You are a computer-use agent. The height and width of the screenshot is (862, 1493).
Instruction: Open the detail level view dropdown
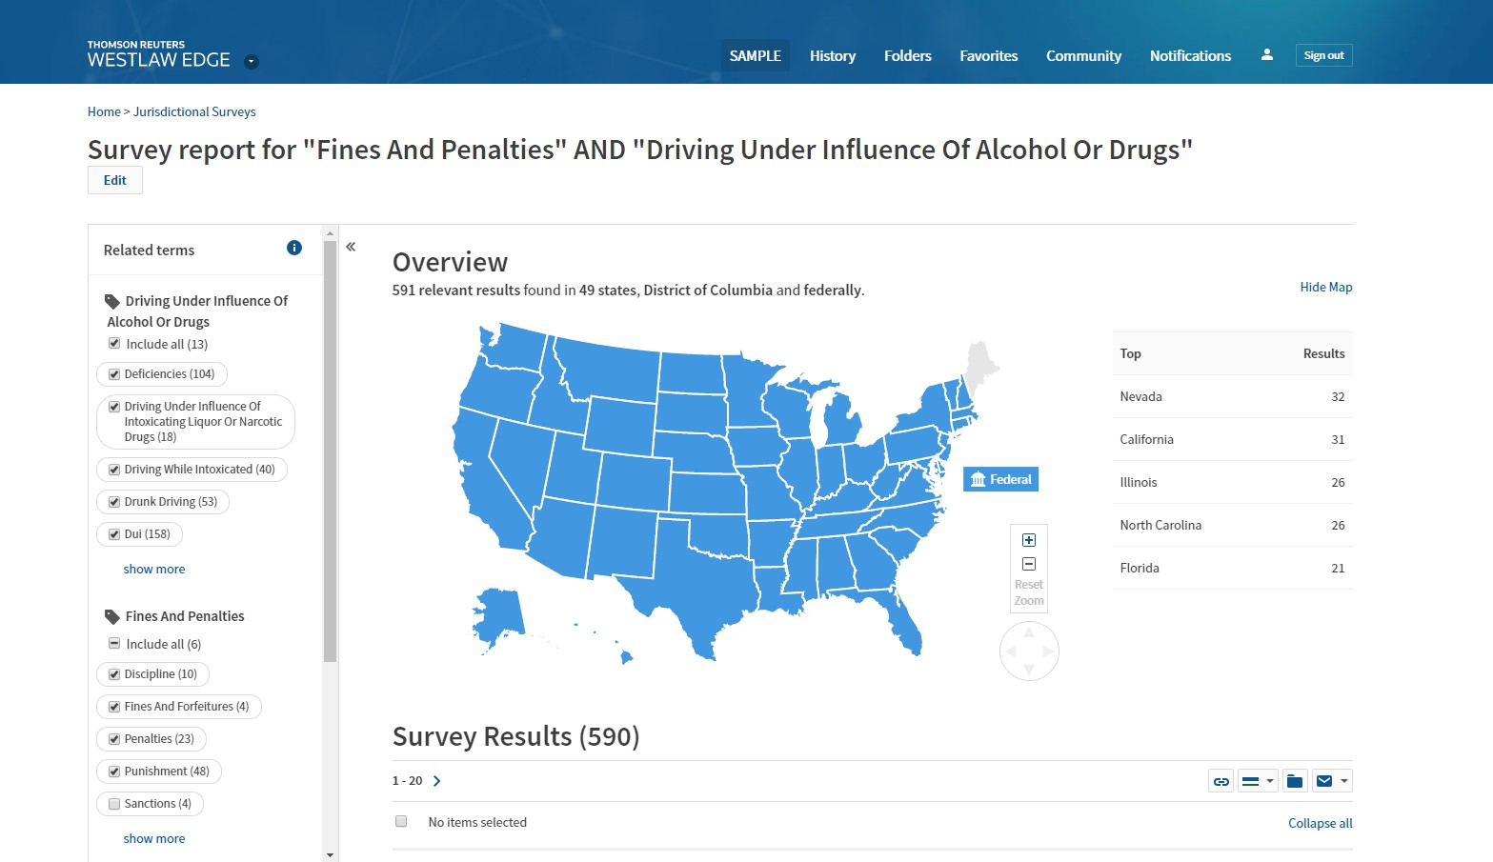coord(1258,781)
